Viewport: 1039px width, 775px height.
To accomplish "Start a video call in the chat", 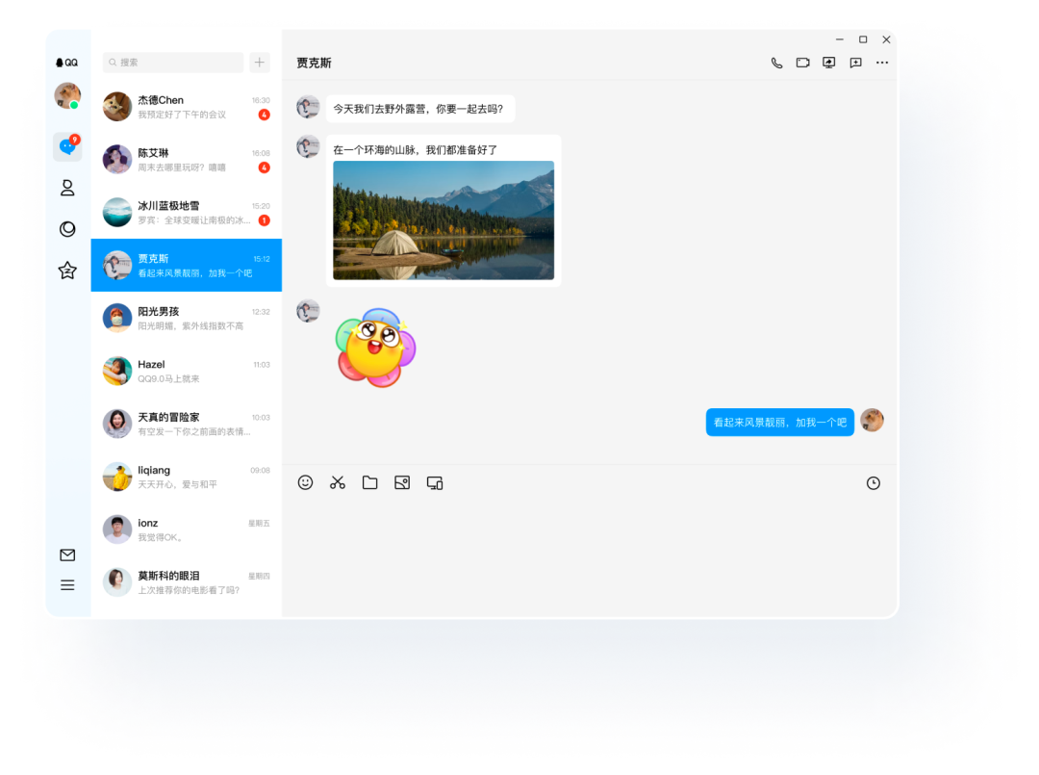I will (x=802, y=63).
